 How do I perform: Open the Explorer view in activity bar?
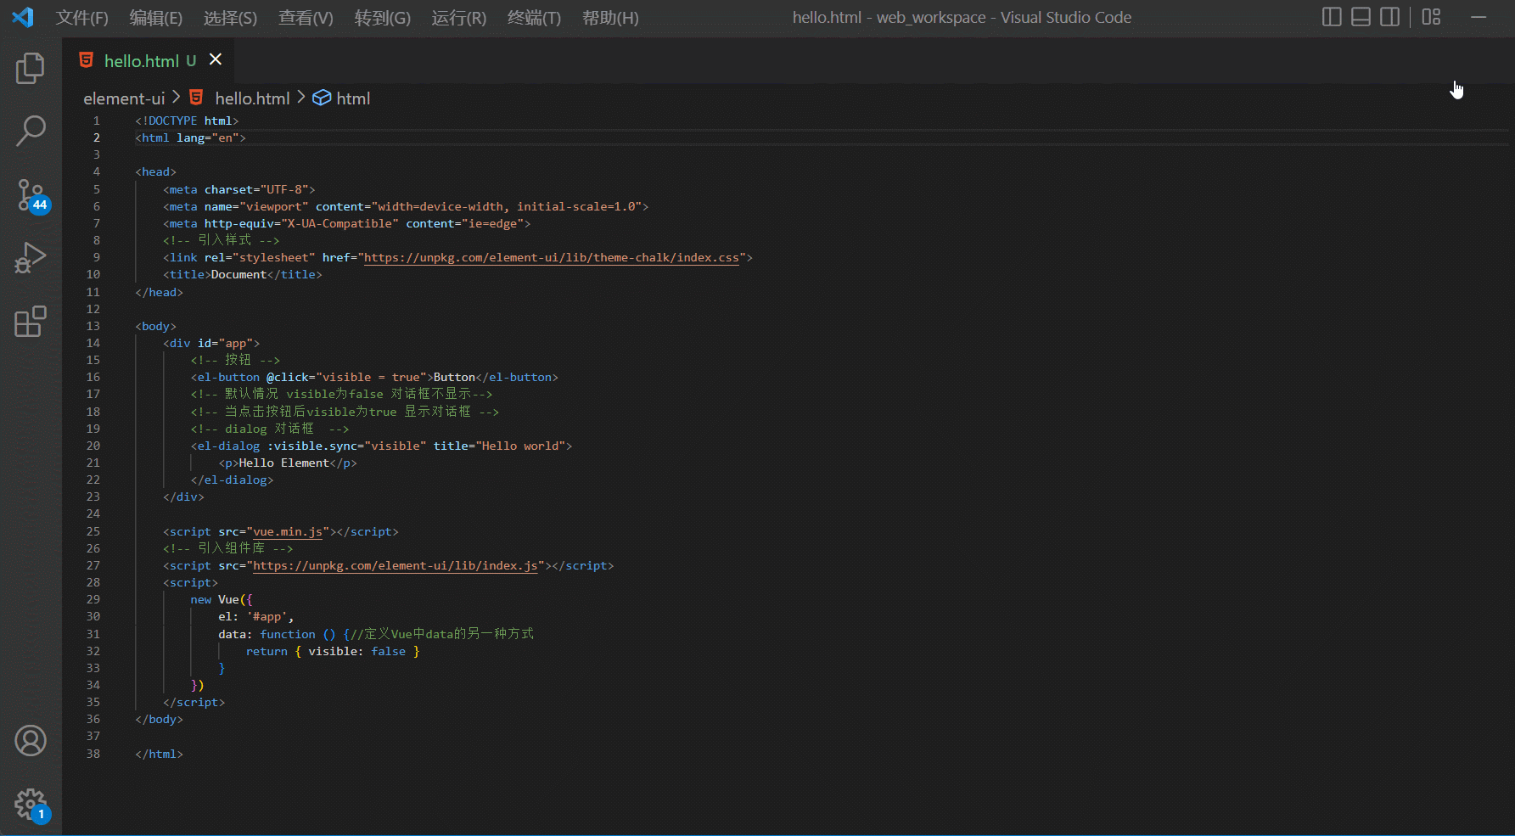click(31, 68)
